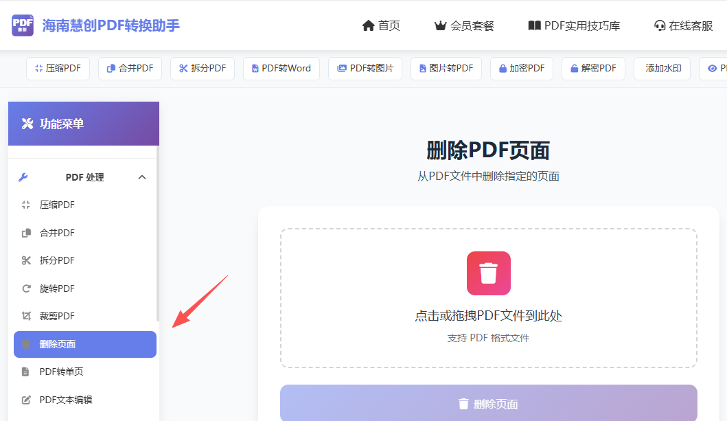This screenshot has height=421, width=727.
Task: Click PDF转Word label in top toolbar
Action: pyautogui.click(x=286, y=69)
